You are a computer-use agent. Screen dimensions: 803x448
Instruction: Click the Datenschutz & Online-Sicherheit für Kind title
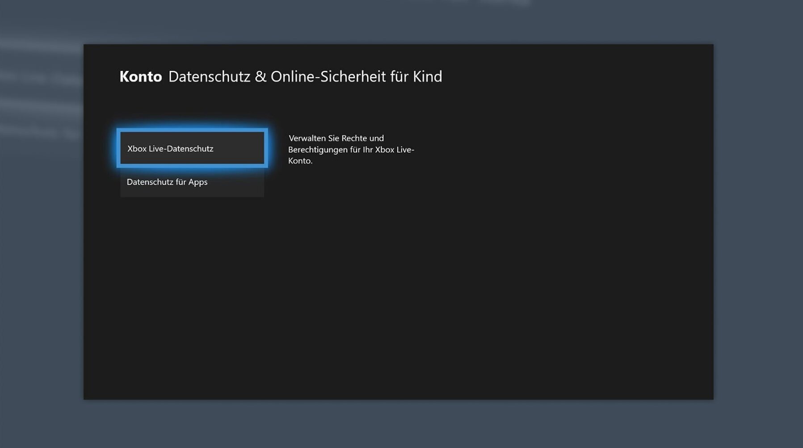tap(305, 77)
